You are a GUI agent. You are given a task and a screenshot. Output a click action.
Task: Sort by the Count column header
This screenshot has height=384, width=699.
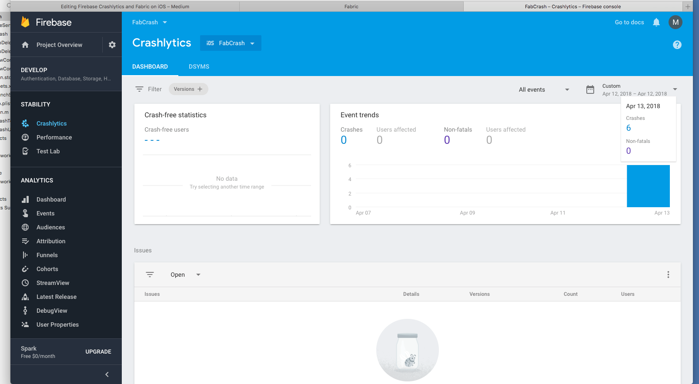coord(570,294)
